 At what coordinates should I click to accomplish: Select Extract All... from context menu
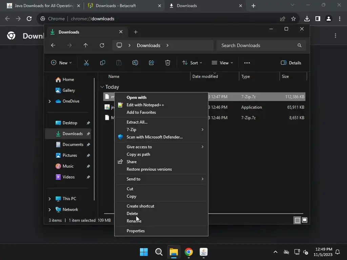161,122
